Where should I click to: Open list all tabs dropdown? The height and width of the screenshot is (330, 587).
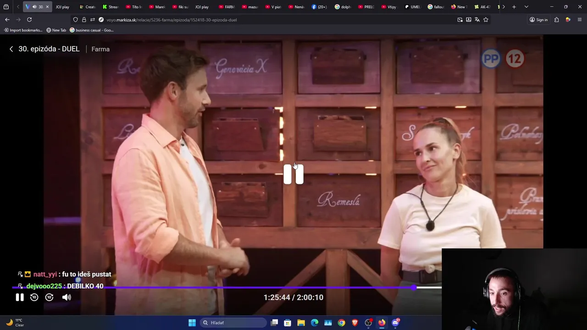click(x=526, y=7)
